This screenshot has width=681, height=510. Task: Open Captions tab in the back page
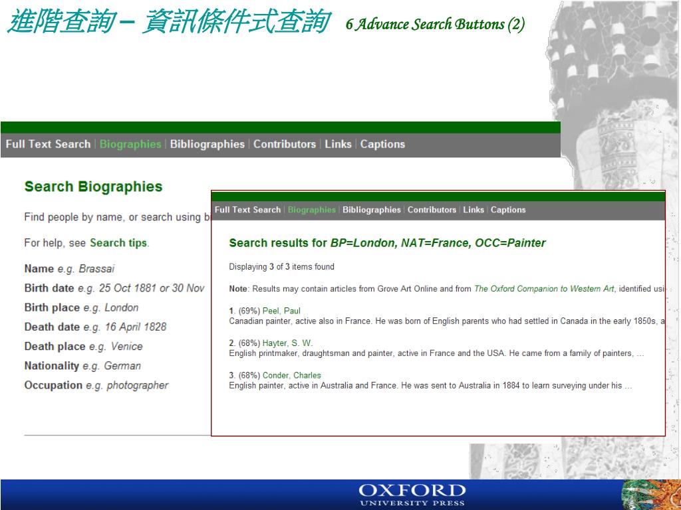382,144
